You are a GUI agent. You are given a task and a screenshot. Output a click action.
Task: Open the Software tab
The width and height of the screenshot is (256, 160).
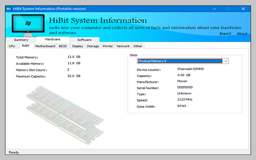click(84, 40)
